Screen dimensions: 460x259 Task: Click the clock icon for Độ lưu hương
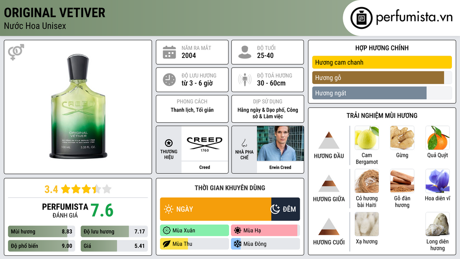[x=169, y=80]
